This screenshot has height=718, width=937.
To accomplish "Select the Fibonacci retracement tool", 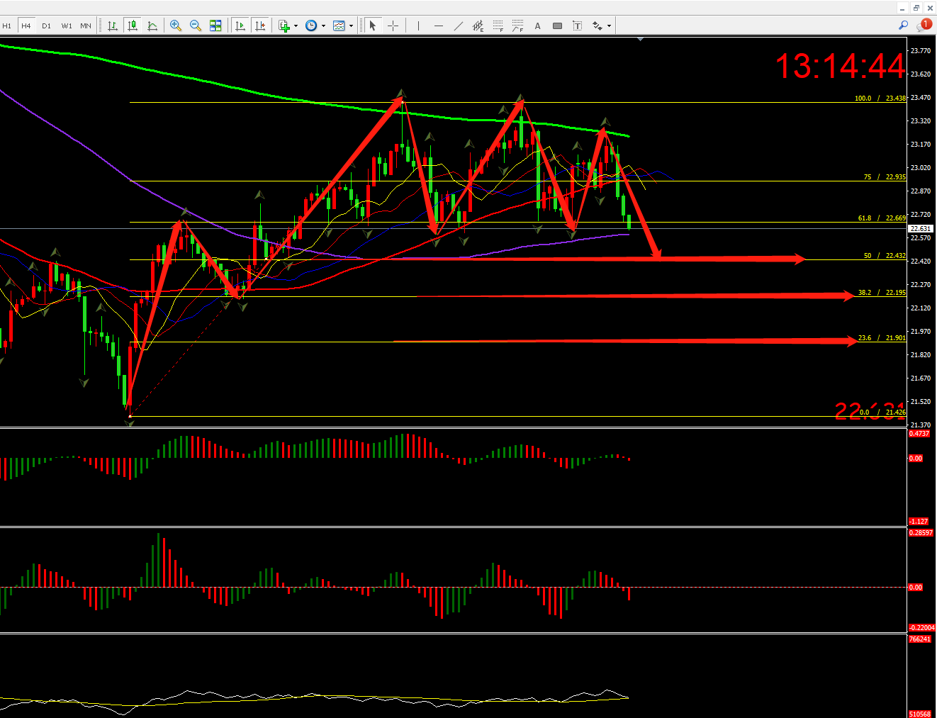I will coord(498,26).
